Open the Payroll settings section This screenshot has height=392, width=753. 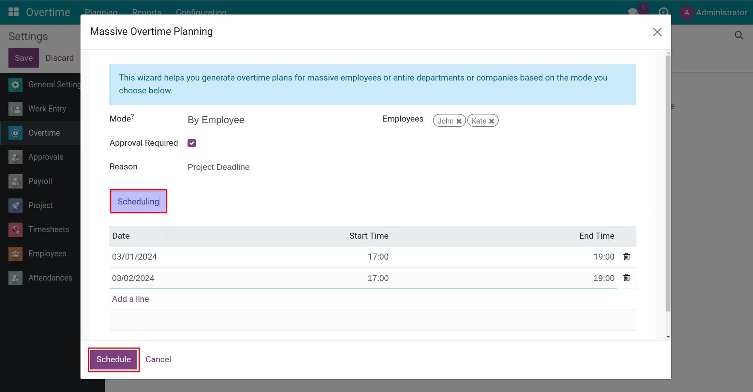point(40,181)
